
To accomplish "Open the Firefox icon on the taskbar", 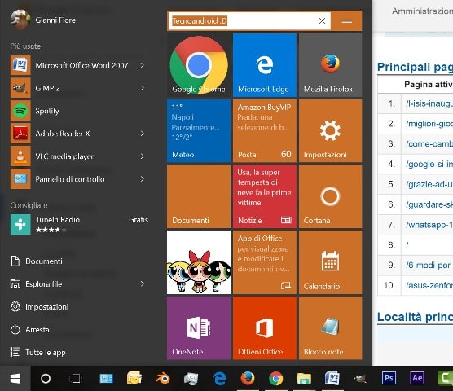I will point(248,378).
